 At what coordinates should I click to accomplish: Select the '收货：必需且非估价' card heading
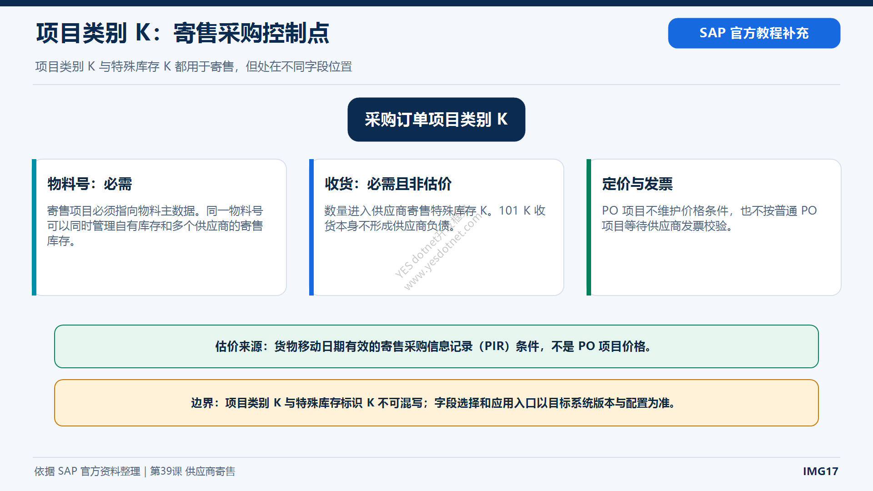click(388, 184)
